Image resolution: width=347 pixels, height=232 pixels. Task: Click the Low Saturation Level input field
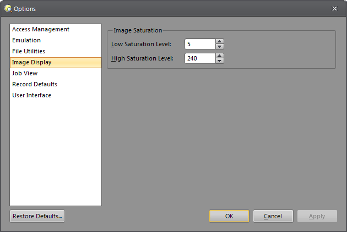[x=199, y=44]
